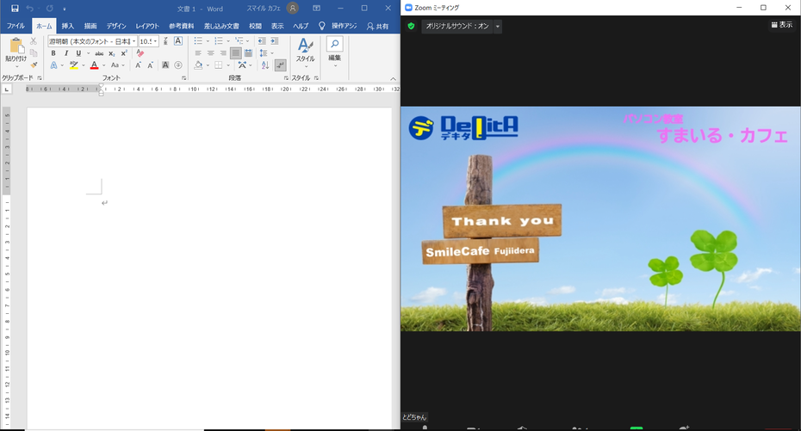Click the Paste (貼り付け) clipboard icon

[16, 47]
